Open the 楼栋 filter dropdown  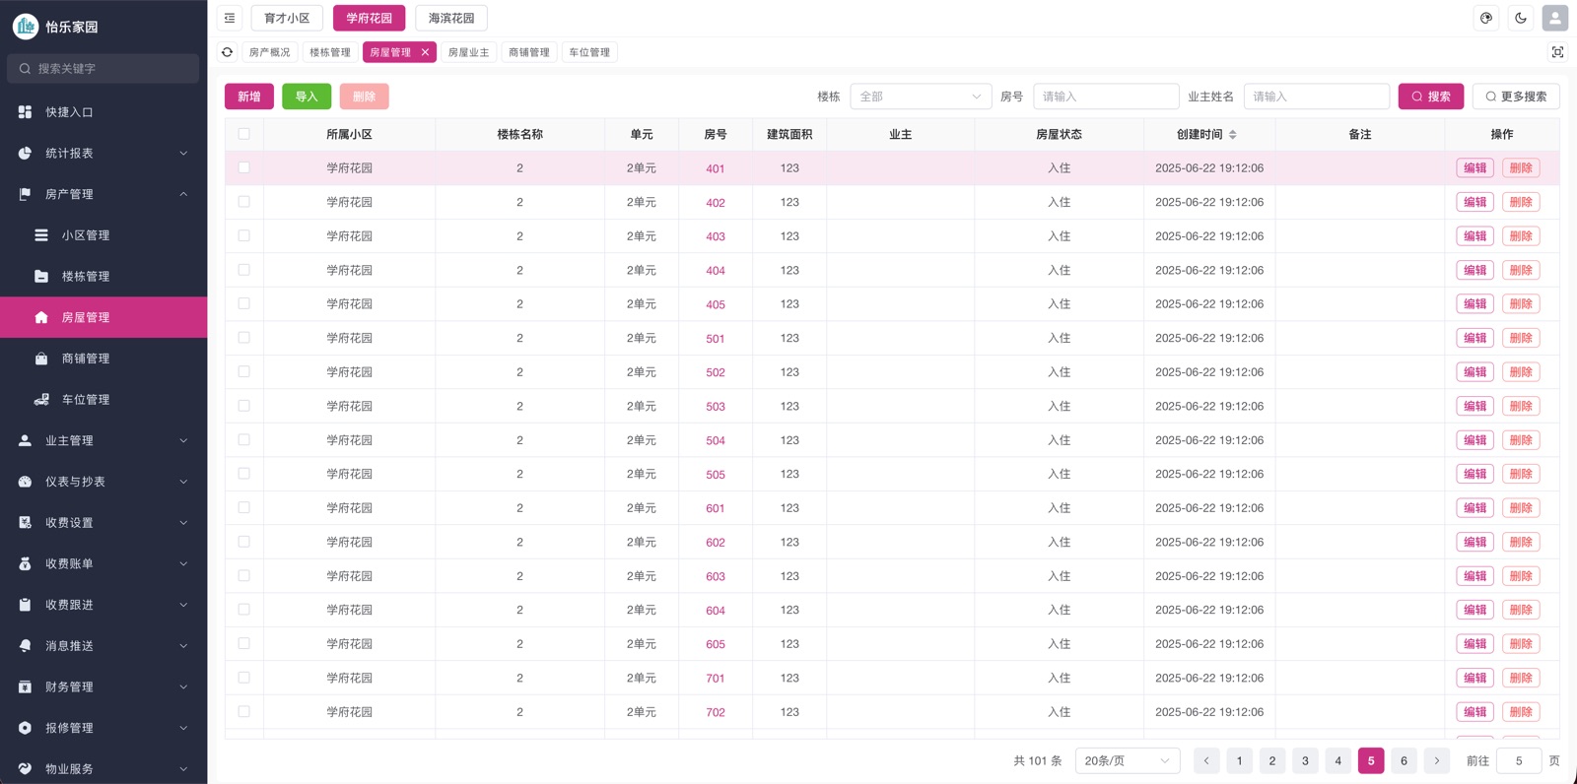coord(921,97)
